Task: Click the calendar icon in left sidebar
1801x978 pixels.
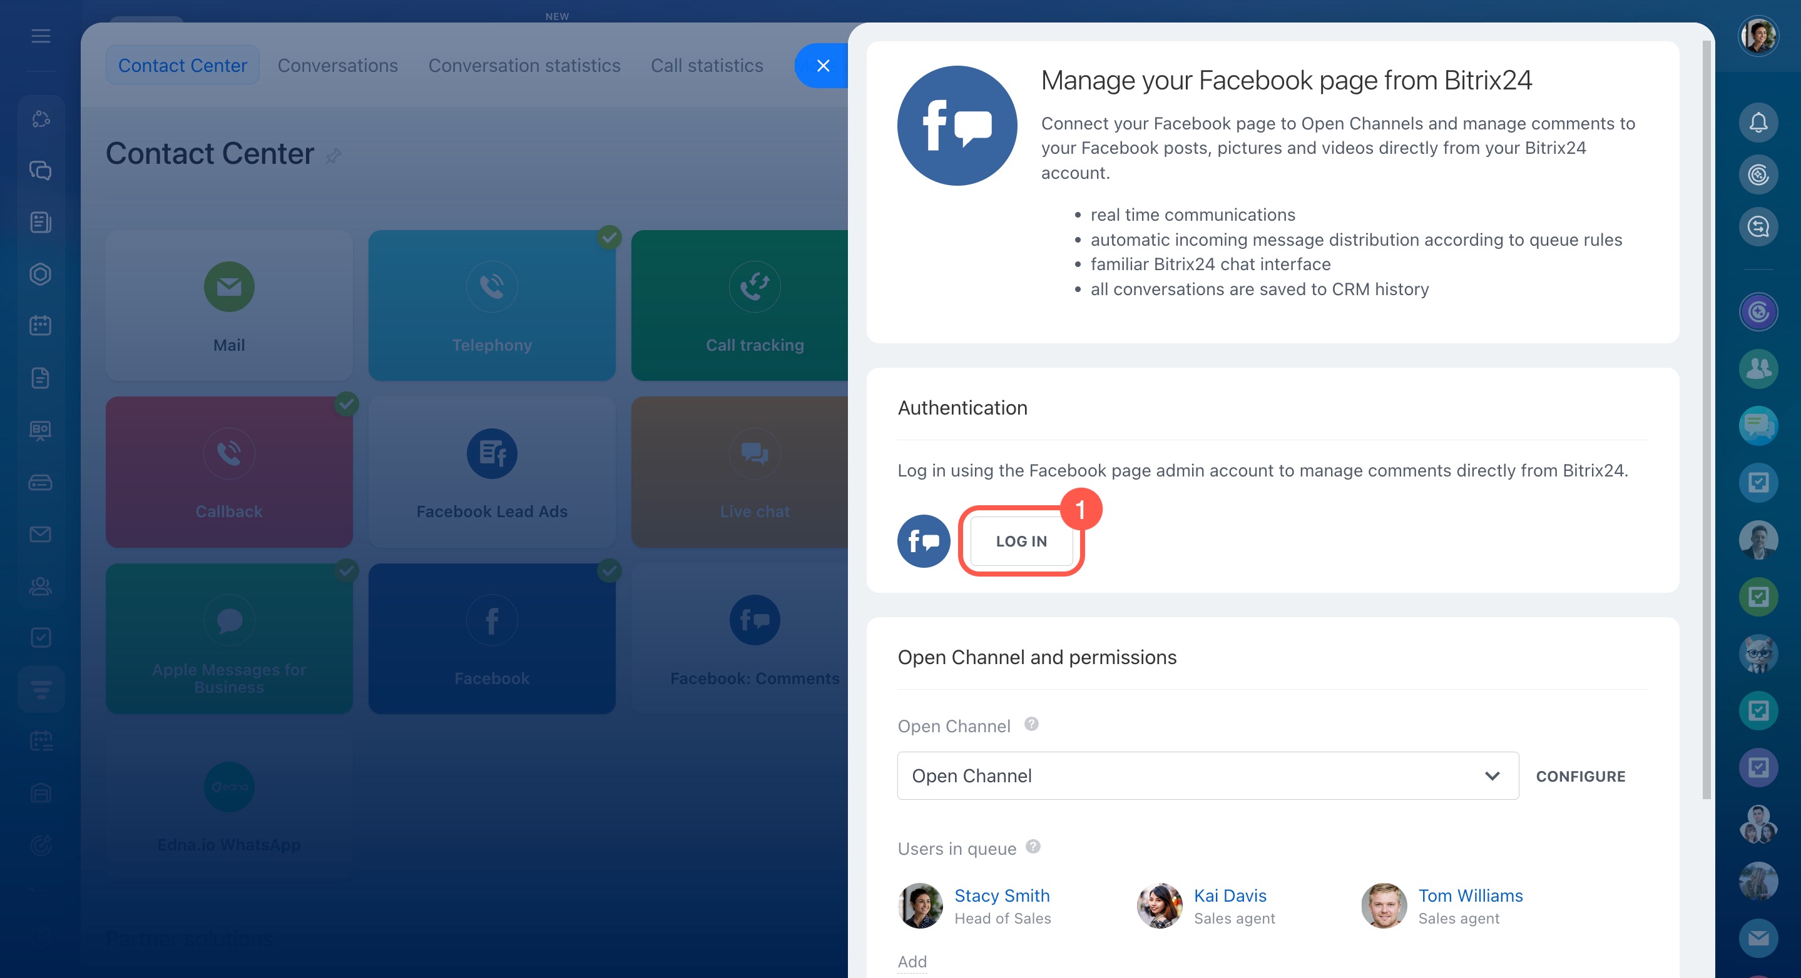Action: (x=41, y=326)
